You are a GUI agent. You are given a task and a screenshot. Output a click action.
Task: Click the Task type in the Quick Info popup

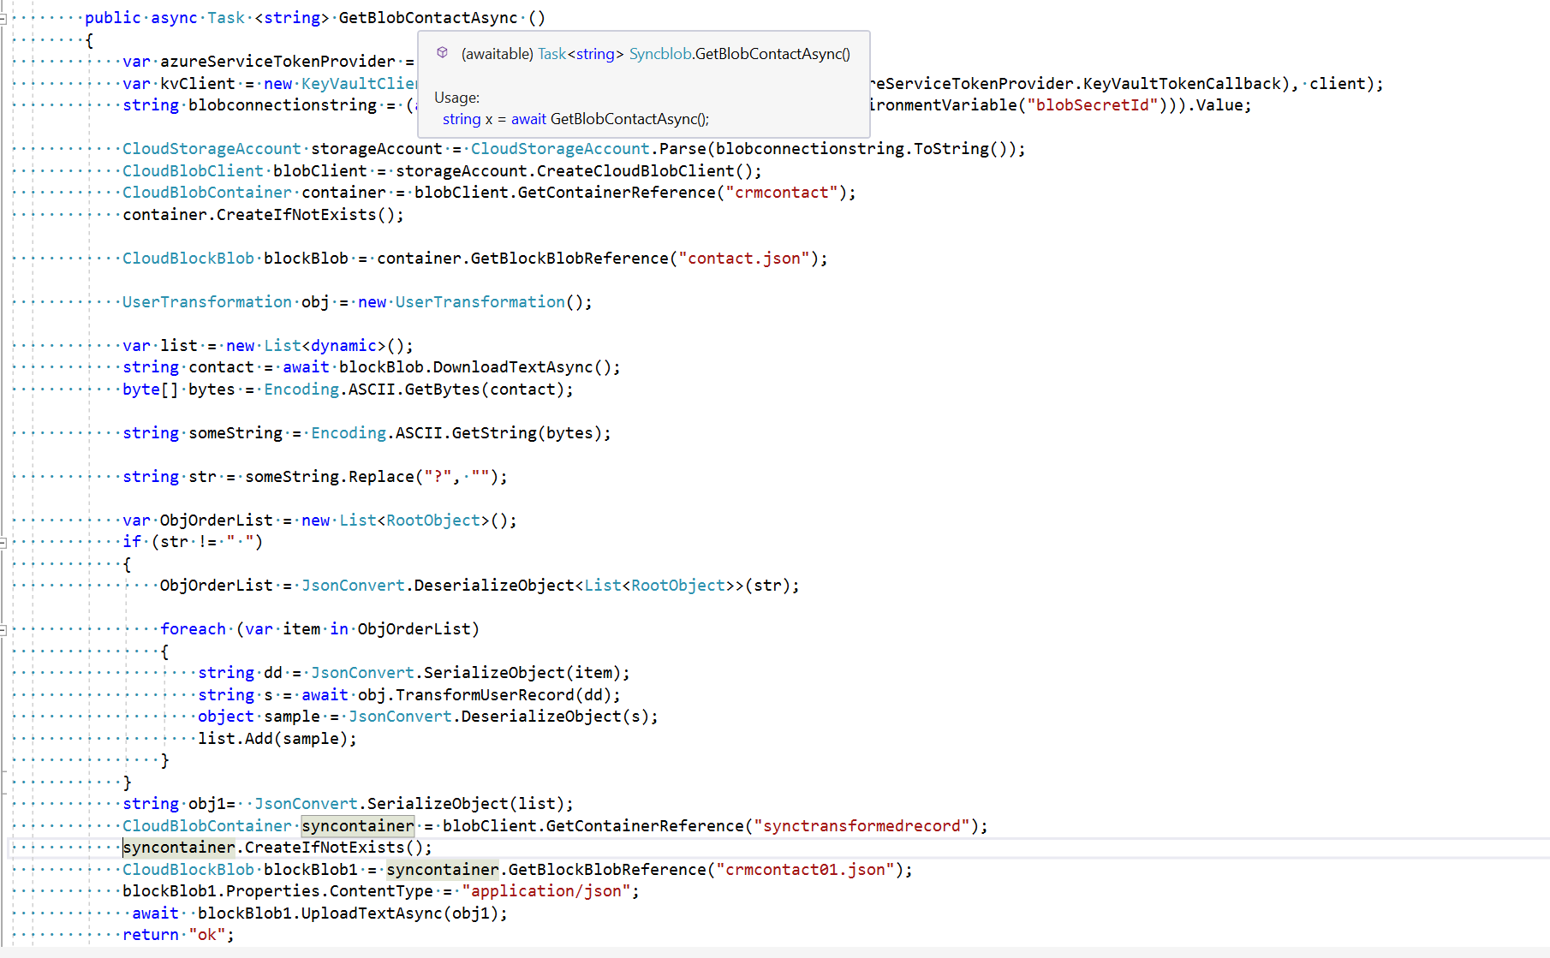pyautogui.click(x=552, y=53)
